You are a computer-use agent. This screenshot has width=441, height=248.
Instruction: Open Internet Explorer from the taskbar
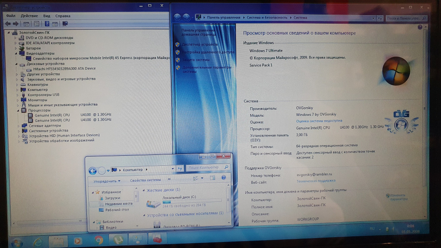(x=37, y=241)
